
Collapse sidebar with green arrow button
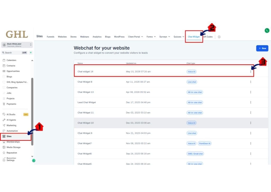click(34, 160)
